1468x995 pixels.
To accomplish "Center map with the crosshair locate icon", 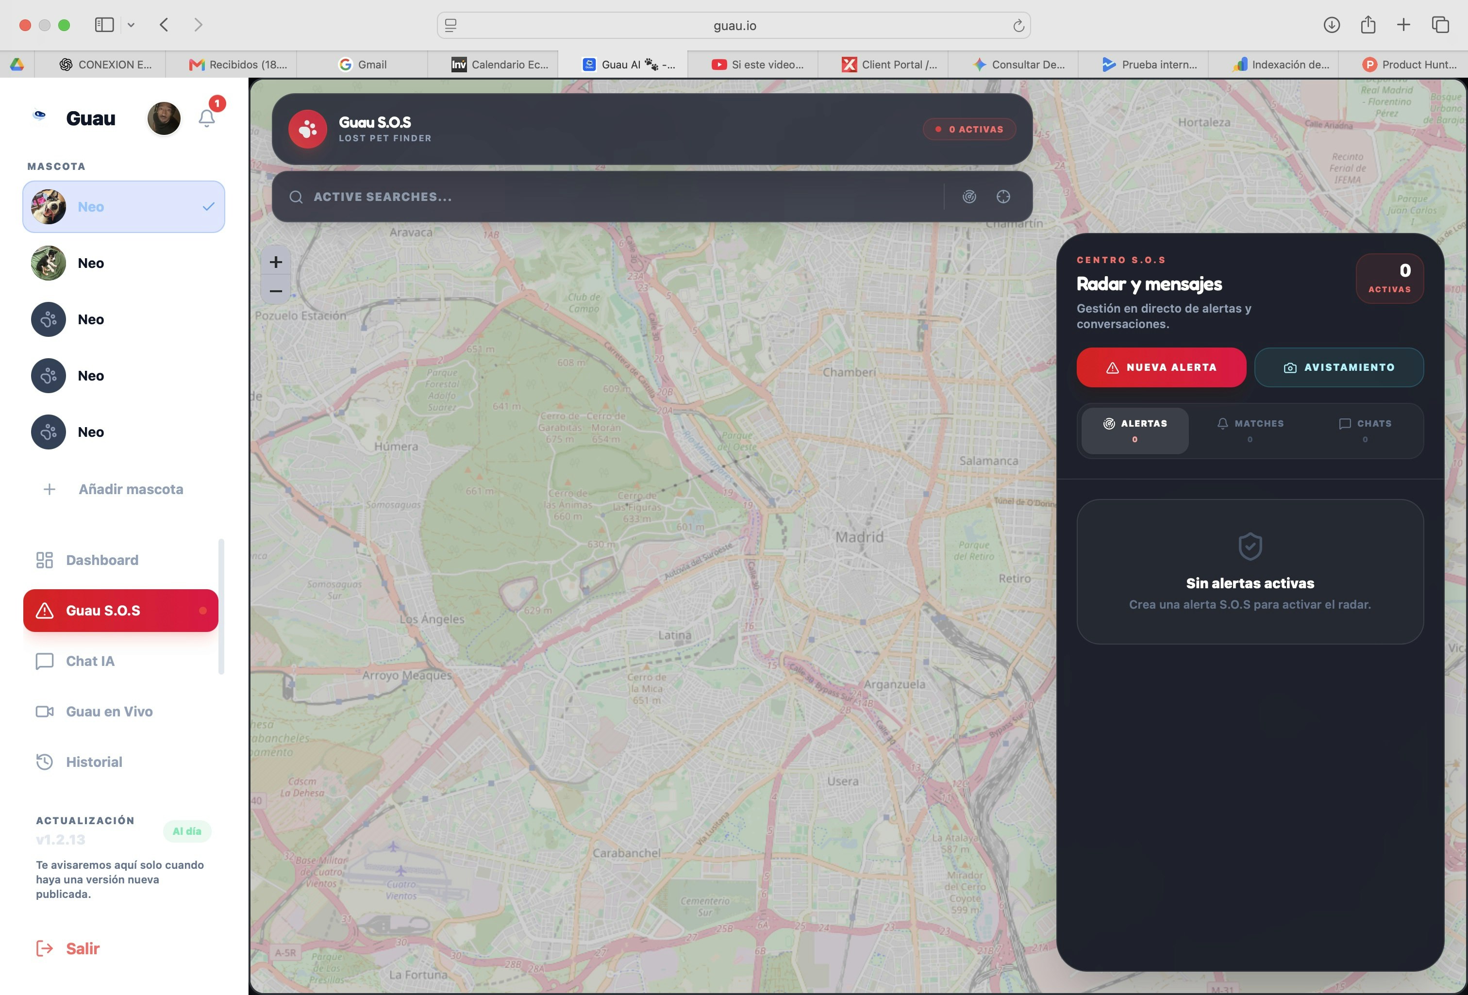I will pos(1003,197).
